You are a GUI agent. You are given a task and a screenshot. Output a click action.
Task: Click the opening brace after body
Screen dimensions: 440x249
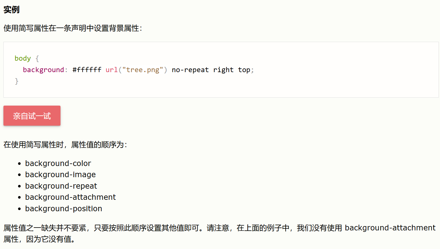(x=37, y=58)
